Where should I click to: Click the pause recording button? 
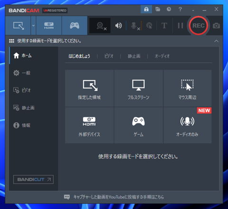(x=180, y=26)
